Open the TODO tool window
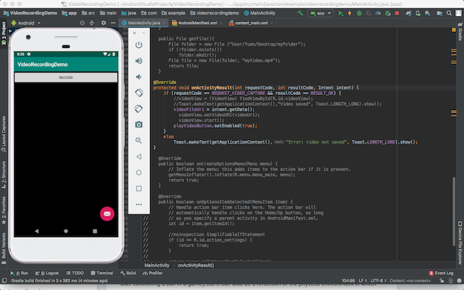This screenshot has height=290, width=464. click(75, 273)
